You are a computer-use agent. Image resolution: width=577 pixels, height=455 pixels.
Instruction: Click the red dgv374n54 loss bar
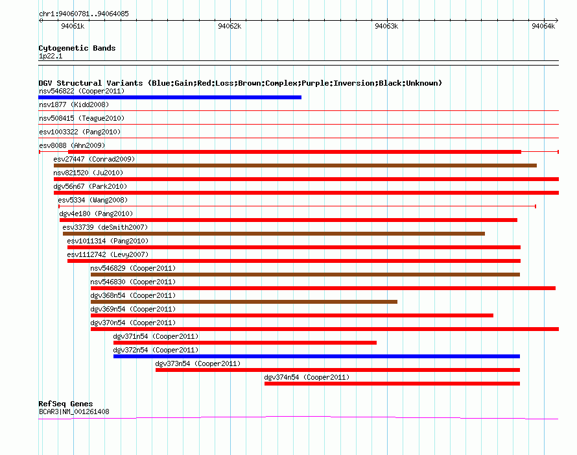tap(392, 384)
